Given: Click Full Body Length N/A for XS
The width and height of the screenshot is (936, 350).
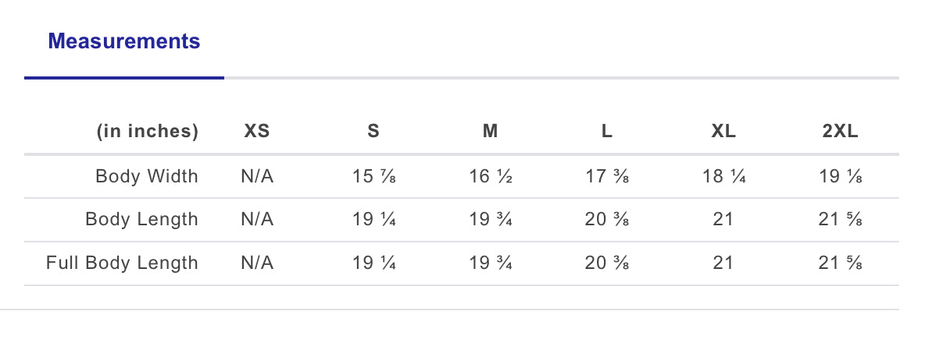Looking at the screenshot, I should click(x=257, y=263).
